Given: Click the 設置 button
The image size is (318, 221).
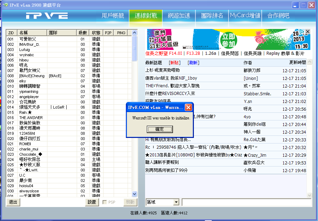Looking at the screenshot, I should tap(92, 202).
